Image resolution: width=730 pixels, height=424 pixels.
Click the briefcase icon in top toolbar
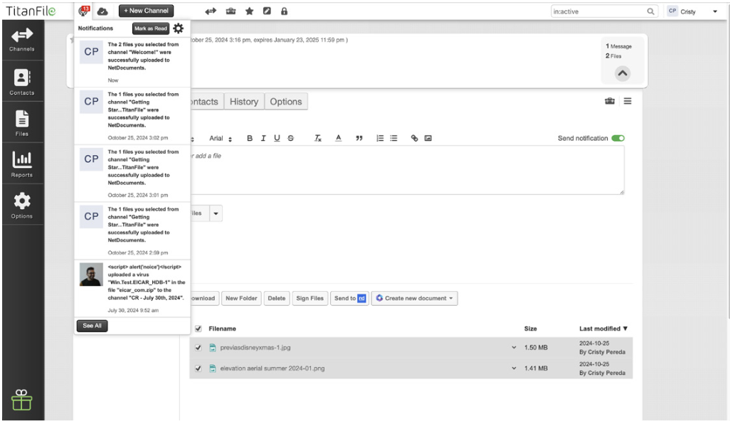pyautogui.click(x=231, y=11)
